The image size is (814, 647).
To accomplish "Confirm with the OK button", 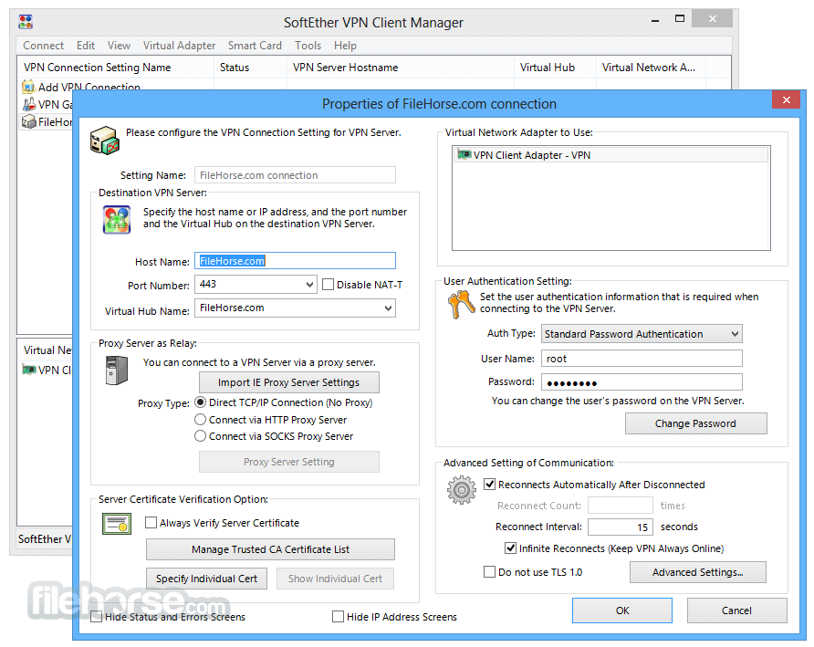I will click(x=622, y=610).
